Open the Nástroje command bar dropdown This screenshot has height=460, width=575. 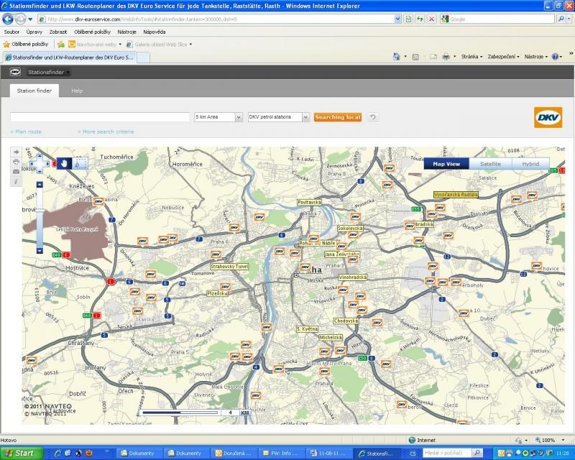tap(535, 57)
